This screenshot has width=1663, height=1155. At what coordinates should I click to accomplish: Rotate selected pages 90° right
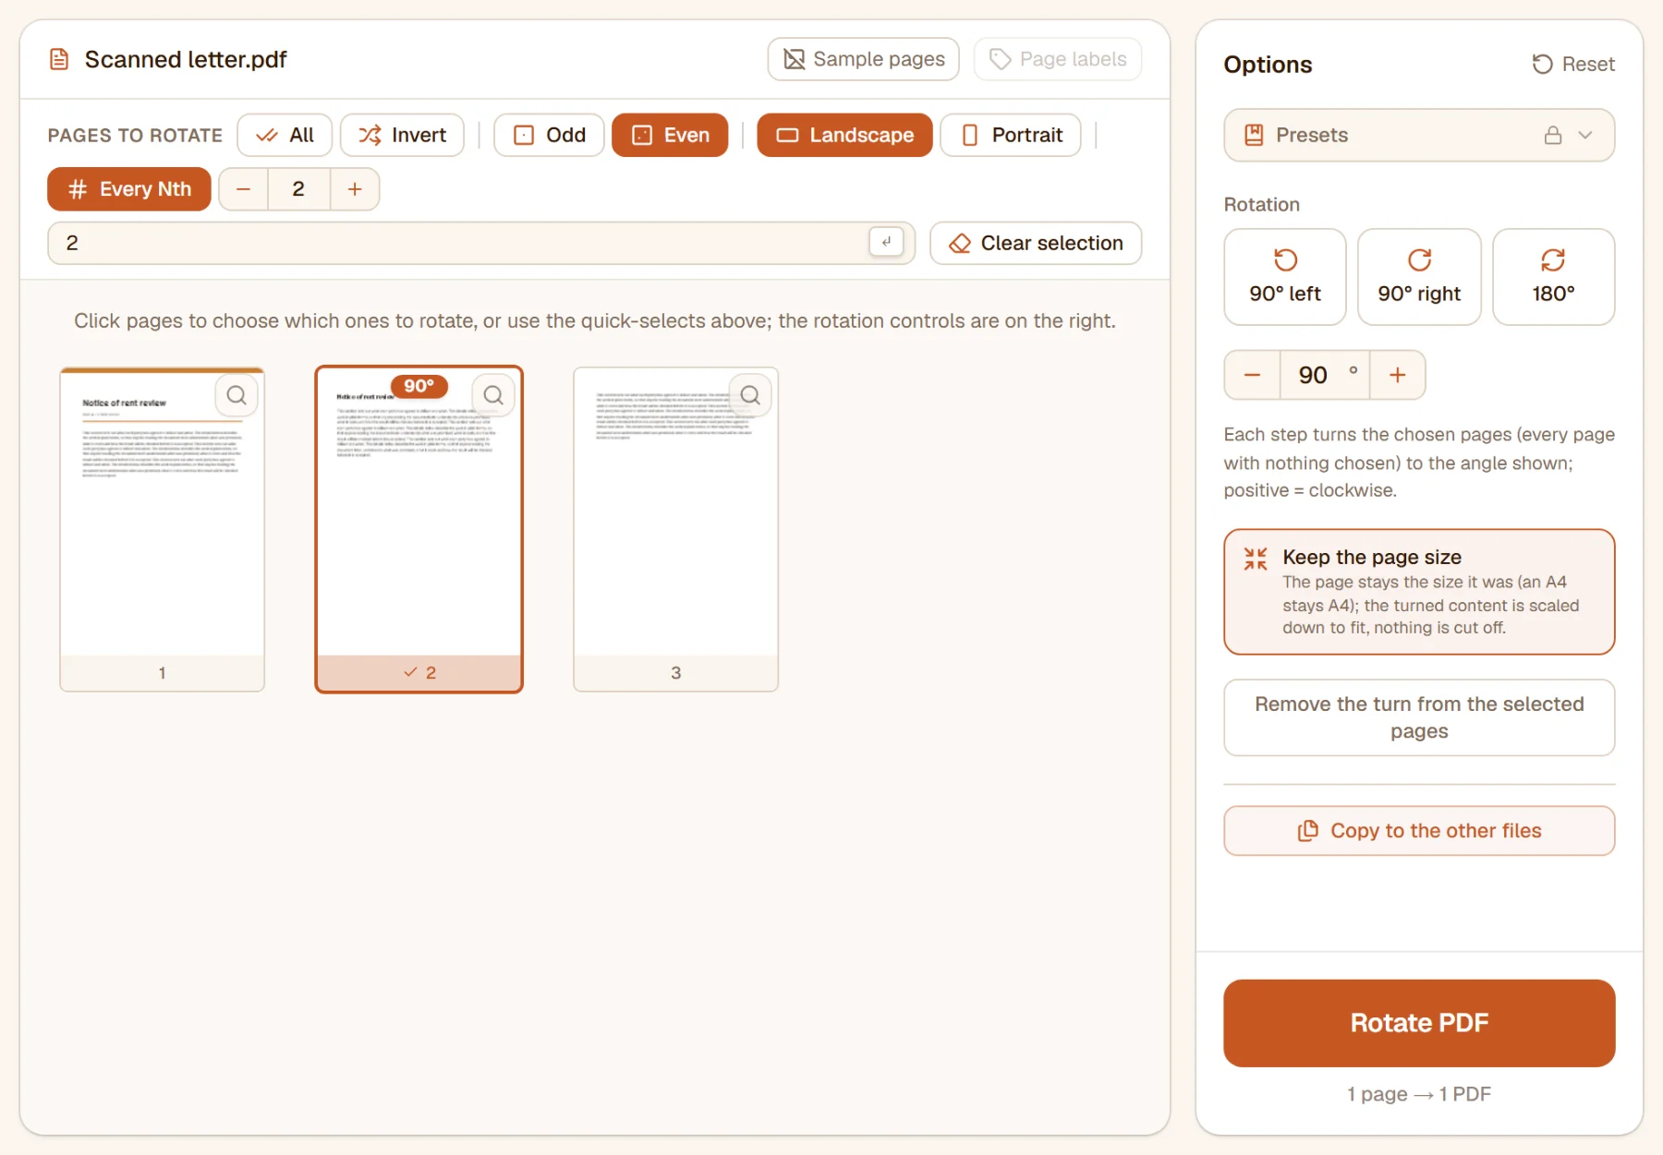coord(1419,277)
